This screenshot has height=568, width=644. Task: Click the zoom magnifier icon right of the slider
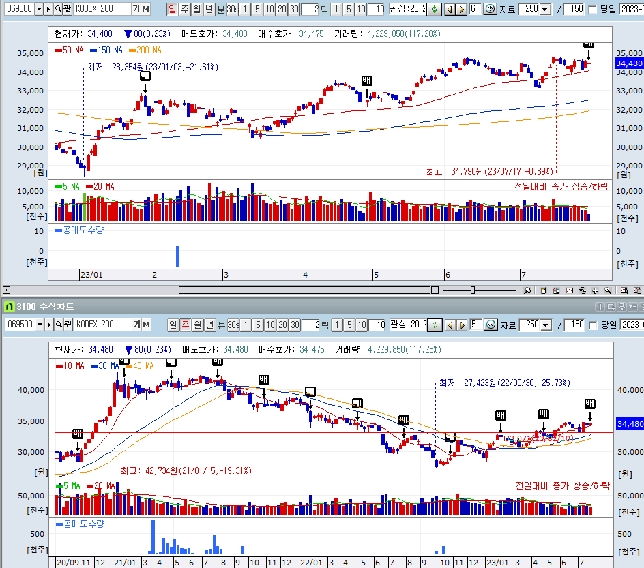pos(527,290)
